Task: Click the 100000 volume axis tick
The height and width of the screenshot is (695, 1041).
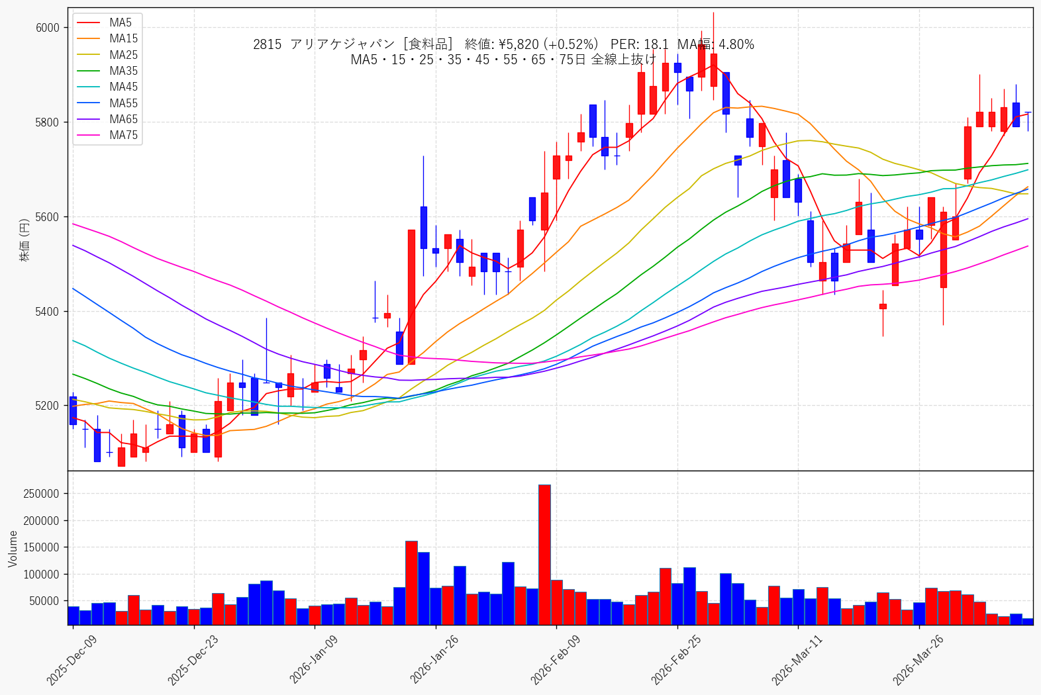Action: (x=42, y=575)
